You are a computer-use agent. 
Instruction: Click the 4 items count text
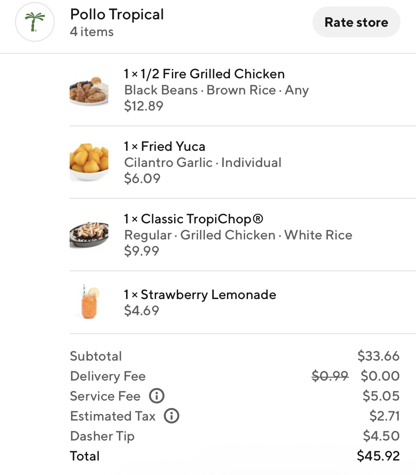pyautogui.click(x=92, y=32)
